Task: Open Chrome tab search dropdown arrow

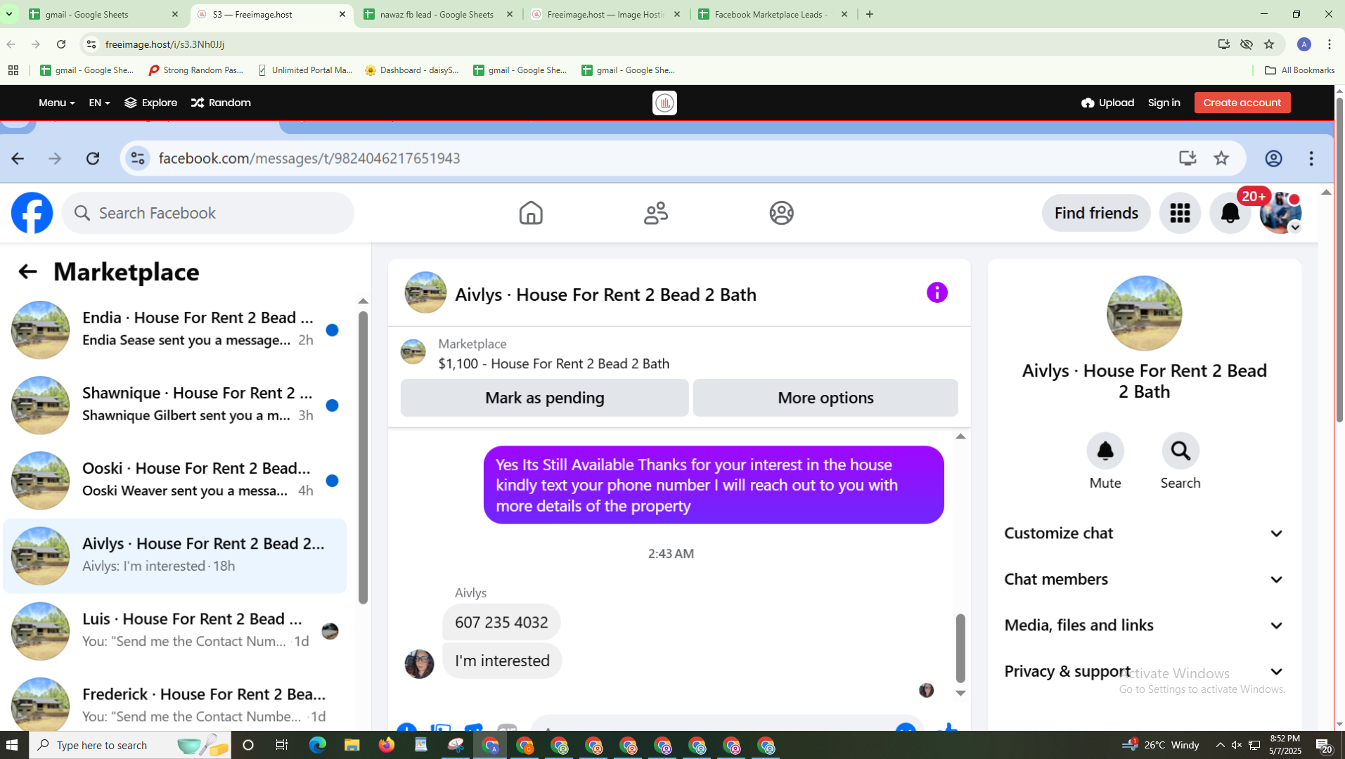Action: pyautogui.click(x=9, y=14)
